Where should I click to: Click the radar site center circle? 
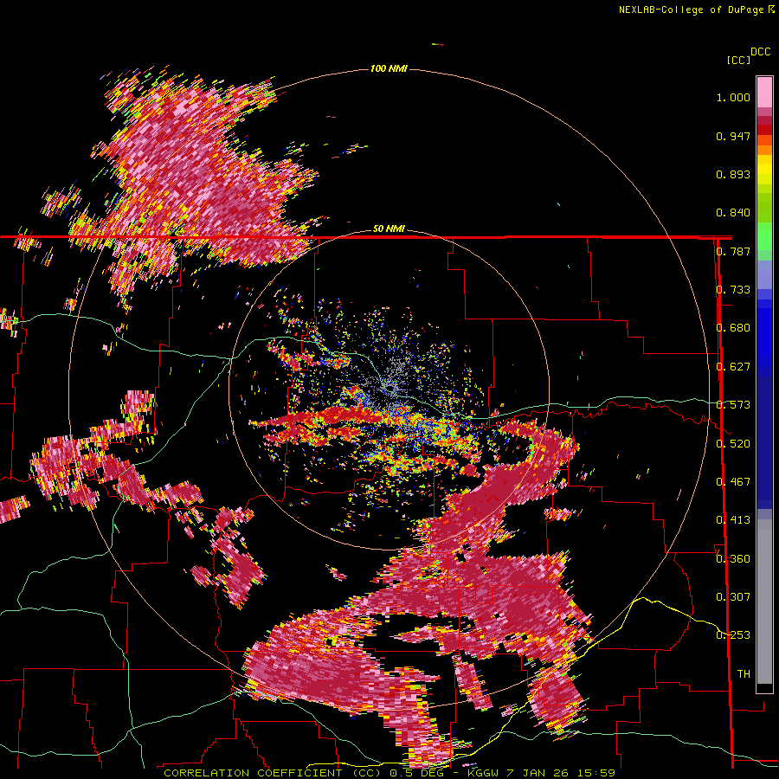[390, 387]
